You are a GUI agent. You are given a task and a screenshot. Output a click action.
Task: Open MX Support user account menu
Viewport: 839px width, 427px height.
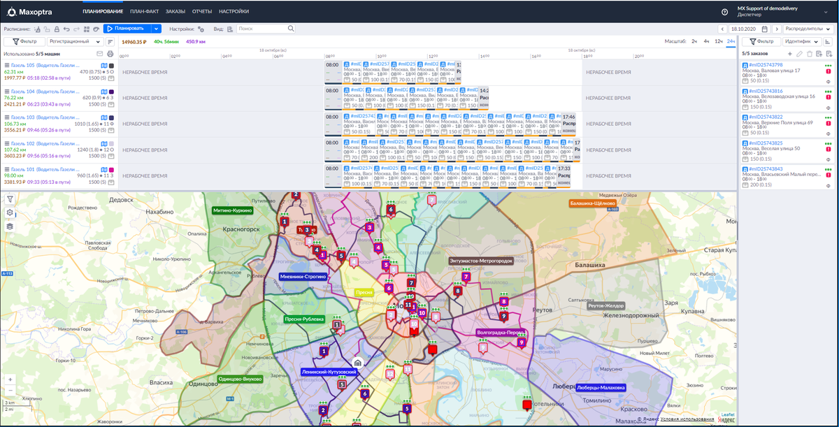[x=783, y=11]
